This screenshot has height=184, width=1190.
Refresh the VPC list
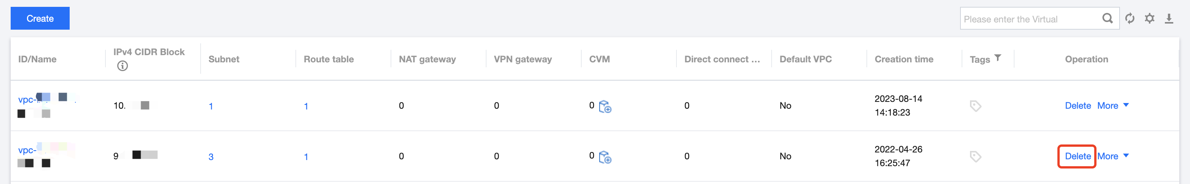pyautogui.click(x=1130, y=19)
